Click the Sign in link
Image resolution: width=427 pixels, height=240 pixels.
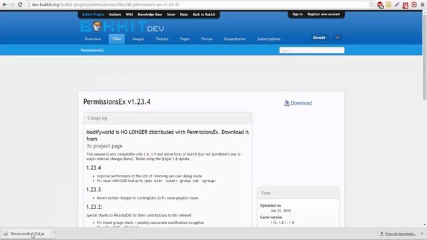tap(298, 14)
